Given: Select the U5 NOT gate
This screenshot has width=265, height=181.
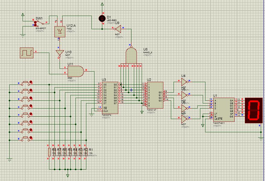Looking at the screenshot, I should point(184,95).
